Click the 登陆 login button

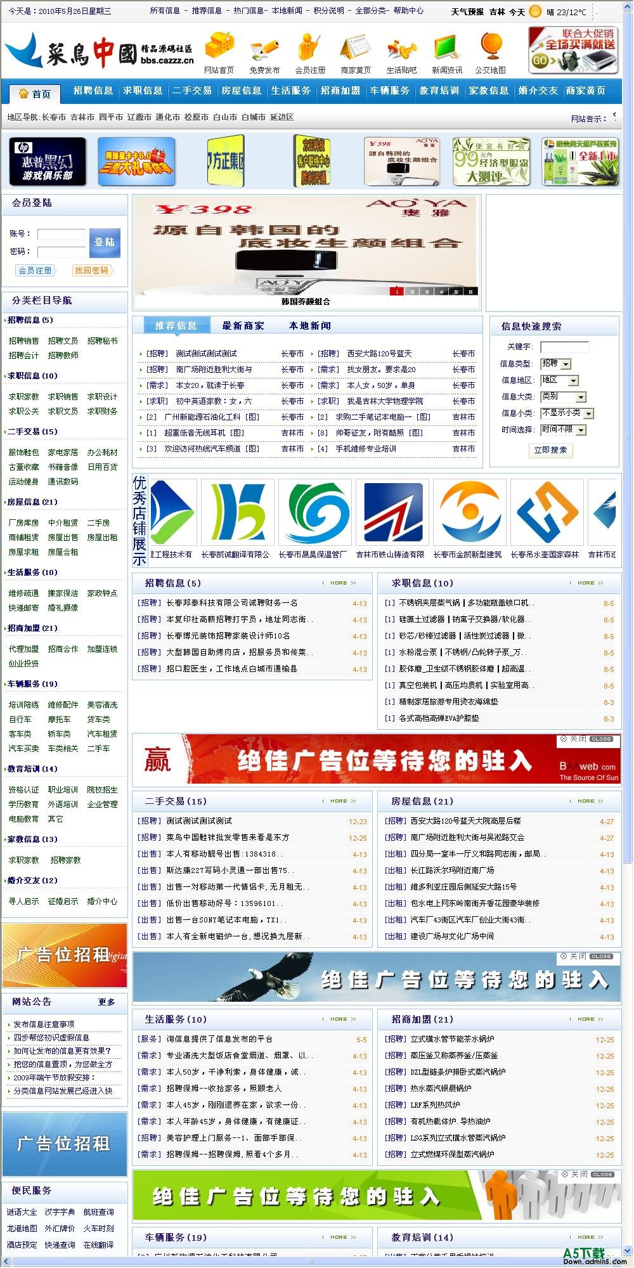click(x=105, y=243)
